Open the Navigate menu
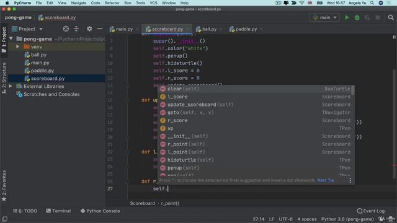Image resolution: width=397 pixels, height=223 pixels. pos(79,3)
